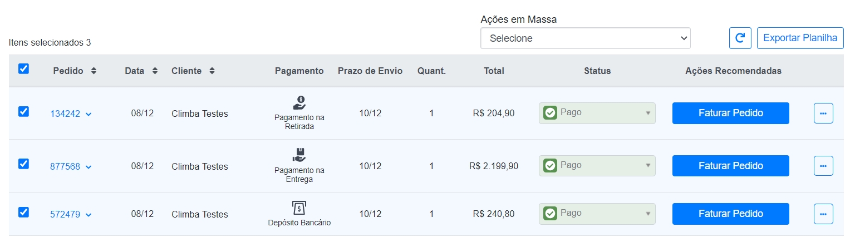Open more options for order 572479
The image size is (855, 237).
click(823, 214)
